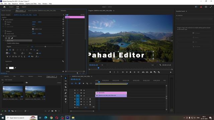
Task: Click the red warning alert icon
Action: pos(201,7)
